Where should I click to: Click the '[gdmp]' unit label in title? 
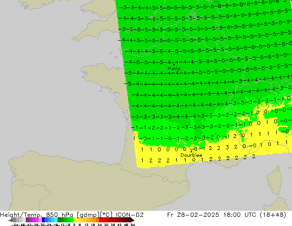(88, 215)
